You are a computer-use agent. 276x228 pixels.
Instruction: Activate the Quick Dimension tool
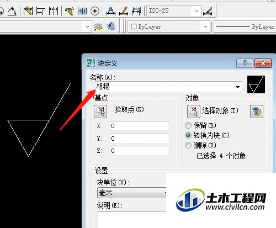point(28,11)
